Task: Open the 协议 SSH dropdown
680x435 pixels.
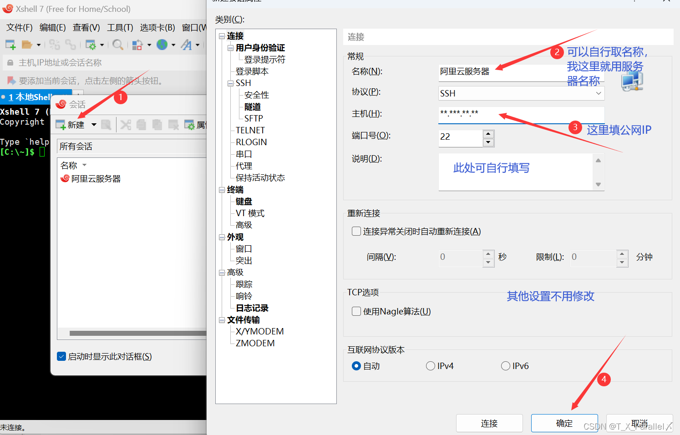Action: (x=521, y=93)
